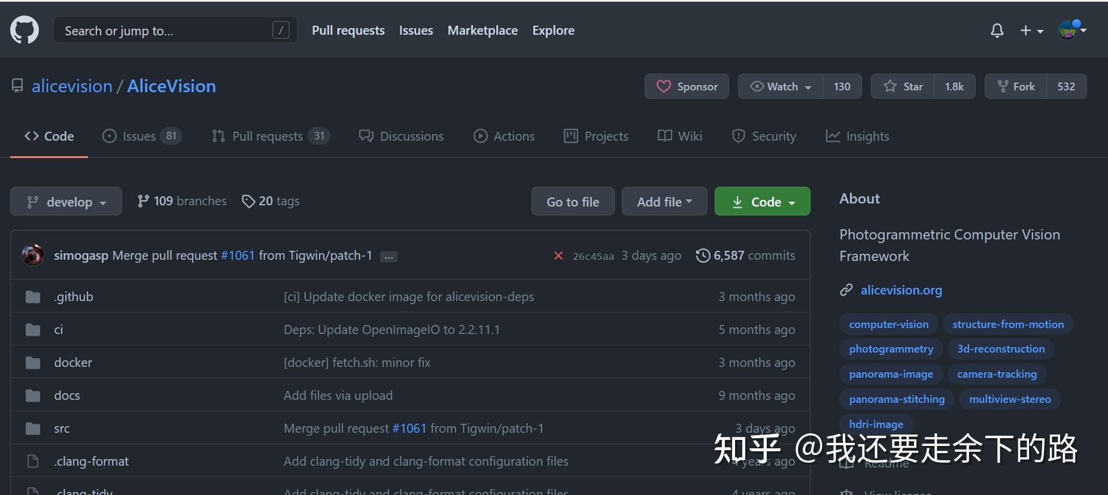Select the panorama-image topic tag
Screen dimensions: 1108x495
[x=891, y=373]
